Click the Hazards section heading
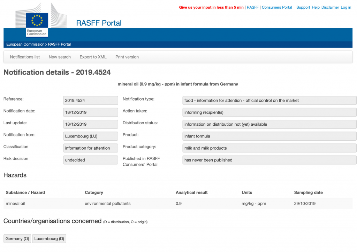The height and width of the screenshot is (252, 357). click(x=15, y=175)
